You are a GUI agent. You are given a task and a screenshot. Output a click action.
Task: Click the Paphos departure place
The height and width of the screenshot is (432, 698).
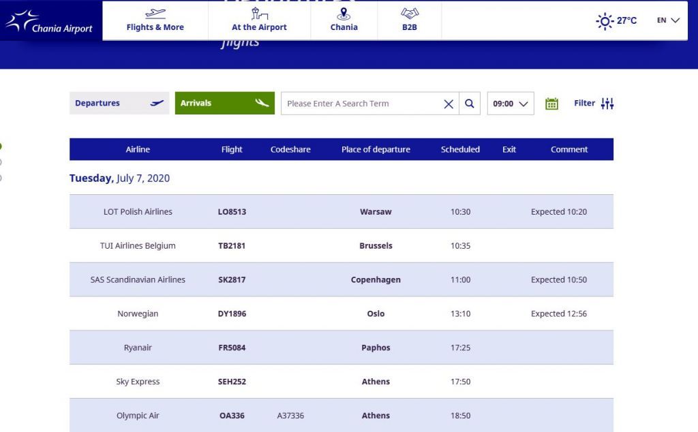click(376, 348)
